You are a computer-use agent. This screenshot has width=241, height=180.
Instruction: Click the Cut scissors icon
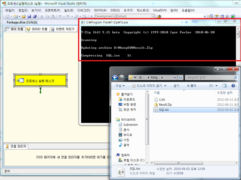[42, 16]
